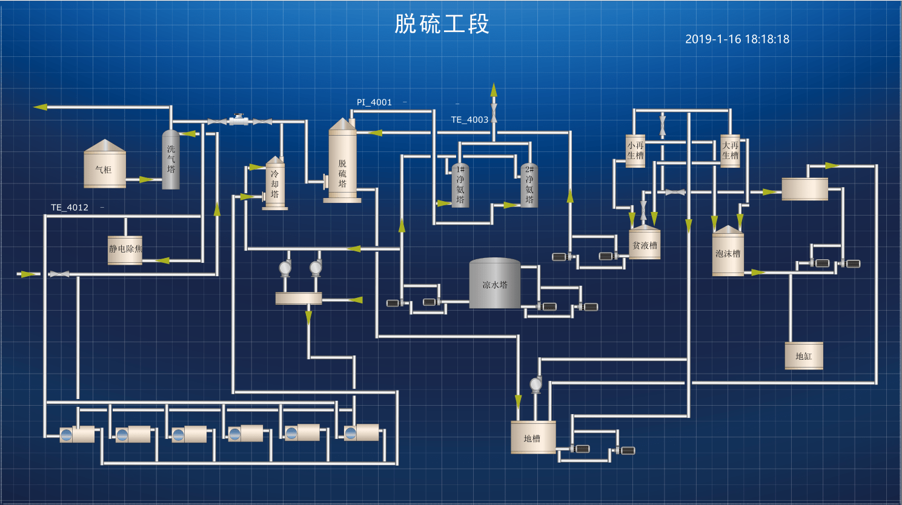902x505 pixels.
Task: Open the 凉水塔 water cooling tower
Action: click(x=495, y=283)
